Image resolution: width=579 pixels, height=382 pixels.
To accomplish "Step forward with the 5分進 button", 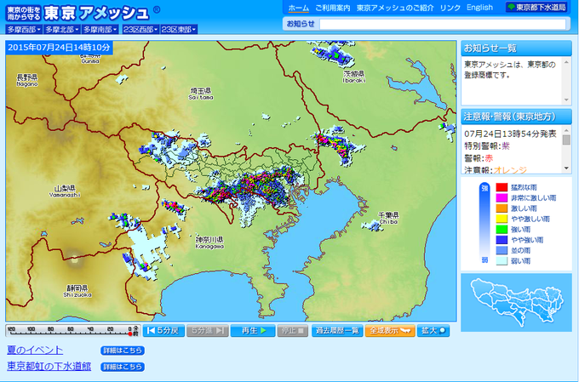I will (208, 331).
